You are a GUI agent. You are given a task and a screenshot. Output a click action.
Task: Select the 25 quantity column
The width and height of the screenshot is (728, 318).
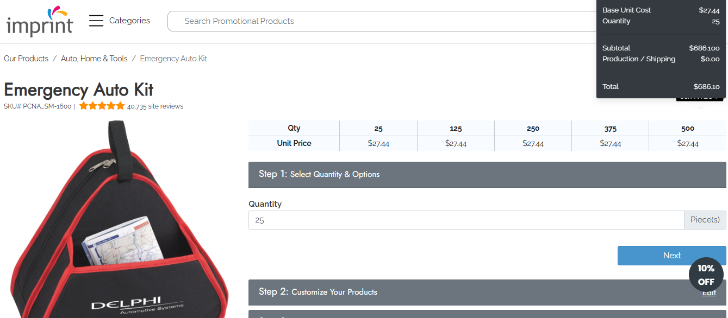pyautogui.click(x=378, y=129)
